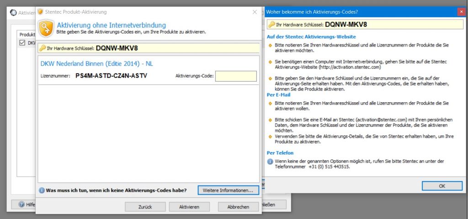The height and width of the screenshot is (219, 468).
Task: Click the key icon in the help window
Action: tap(271, 25)
